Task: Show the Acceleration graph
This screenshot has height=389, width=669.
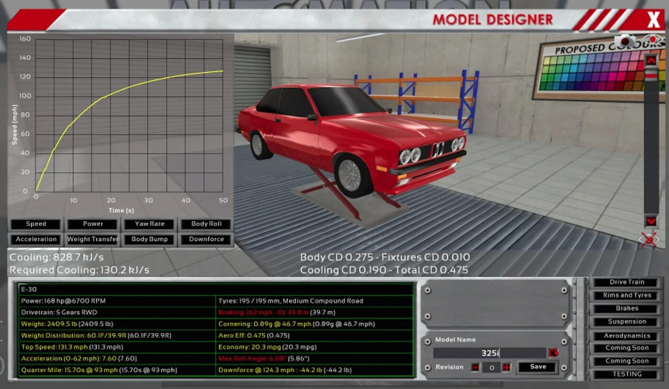Action: 36,239
